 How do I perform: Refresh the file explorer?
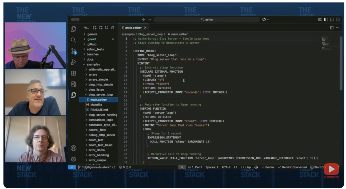pyautogui.click(x=106, y=28)
